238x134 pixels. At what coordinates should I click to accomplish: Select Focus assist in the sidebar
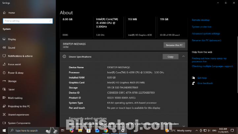click(x=14, y=64)
